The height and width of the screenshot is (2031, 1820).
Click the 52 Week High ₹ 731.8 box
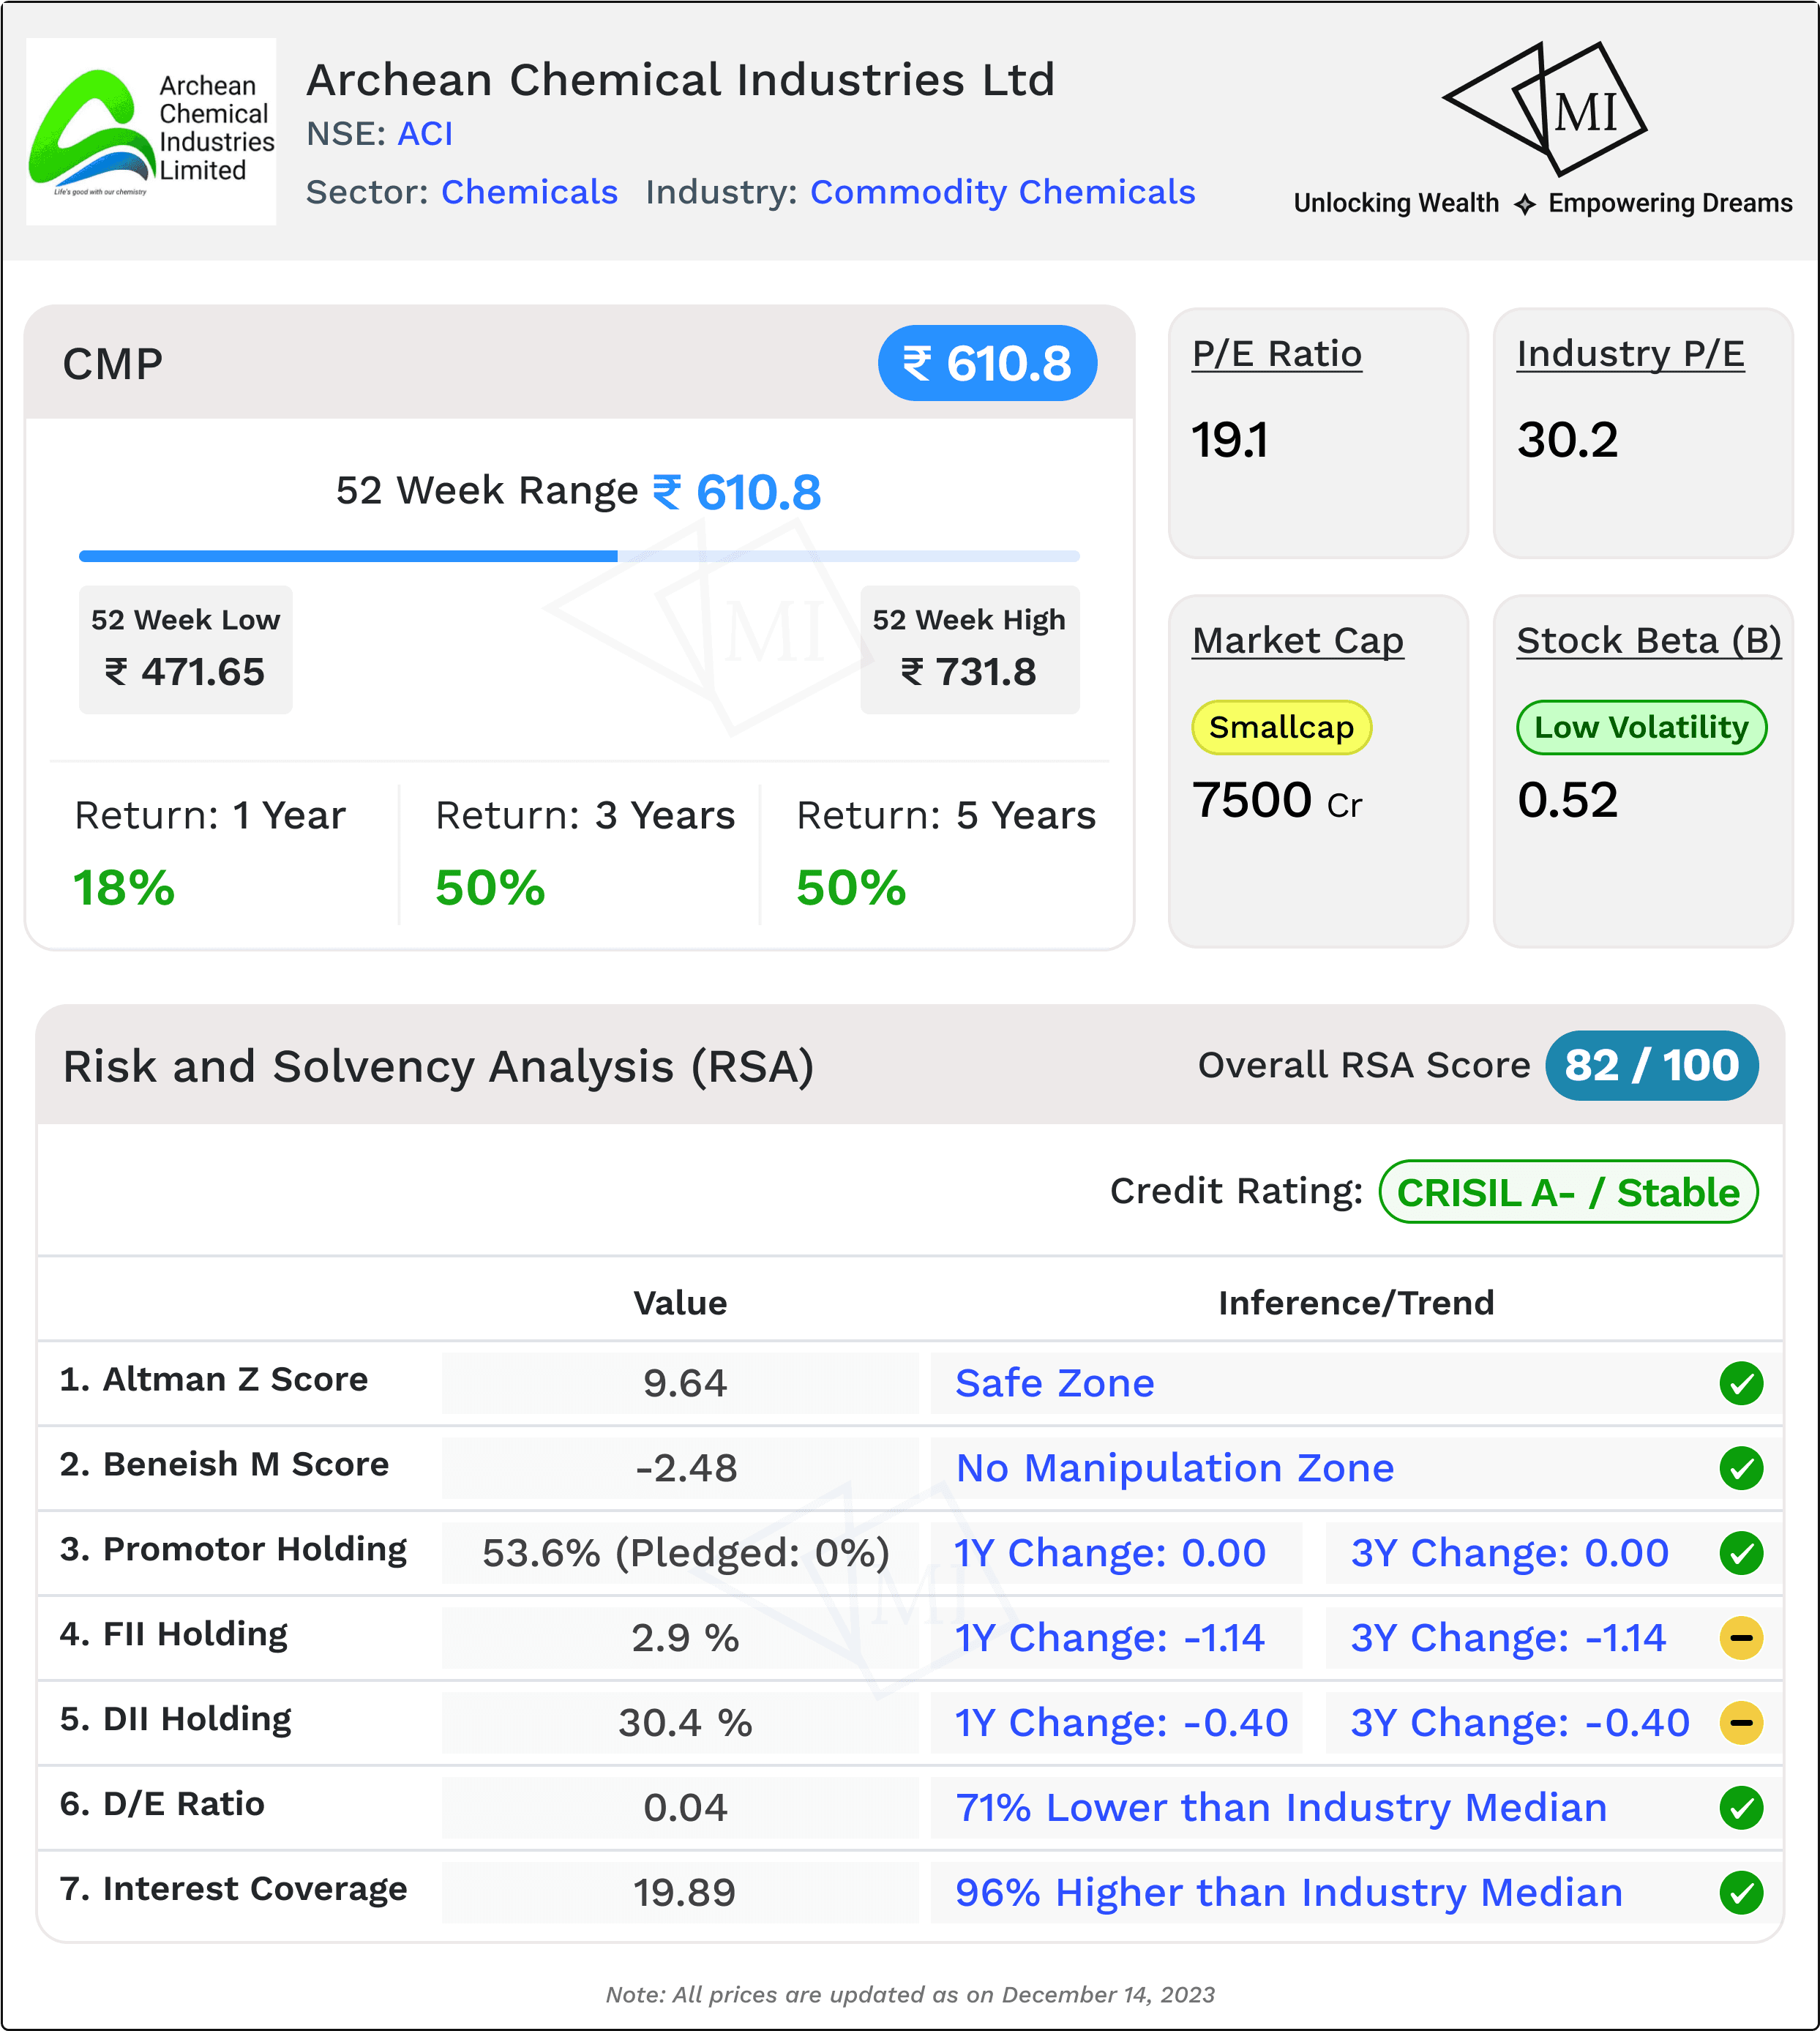pyautogui.click(x=970, y=649)
